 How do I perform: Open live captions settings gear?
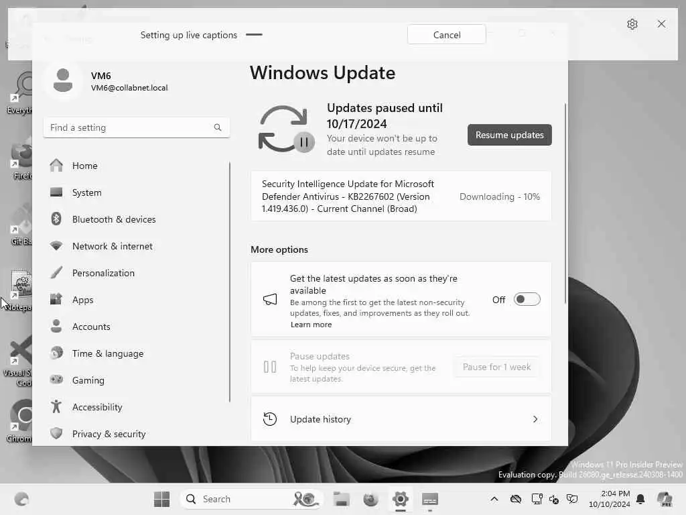point(632,24)
